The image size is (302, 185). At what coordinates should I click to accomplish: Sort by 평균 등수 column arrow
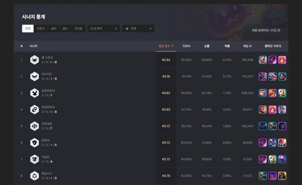coord(173,46)
